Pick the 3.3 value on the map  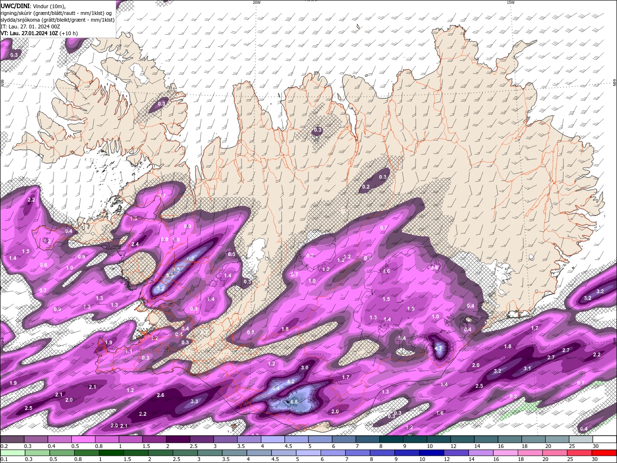point(194,401)
